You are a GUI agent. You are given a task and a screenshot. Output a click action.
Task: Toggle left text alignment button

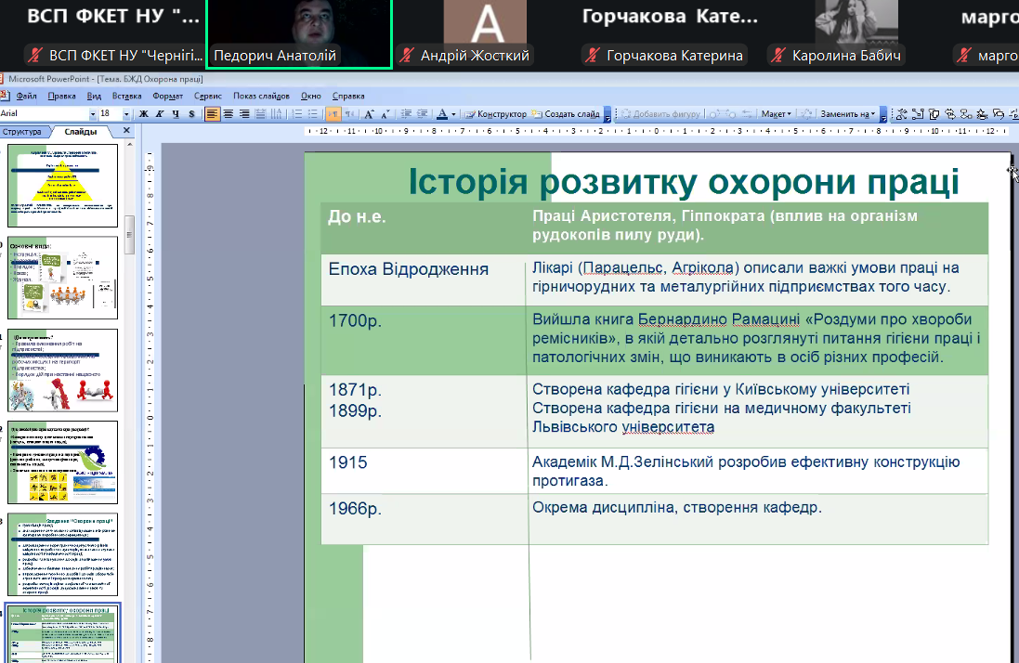point(213,114)
